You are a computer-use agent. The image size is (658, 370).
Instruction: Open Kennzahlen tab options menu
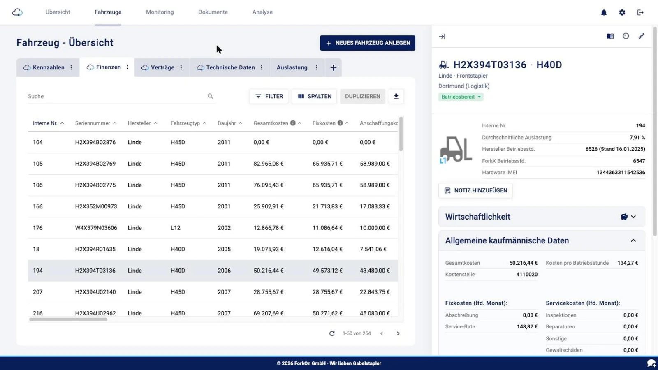tap(71, 67)
